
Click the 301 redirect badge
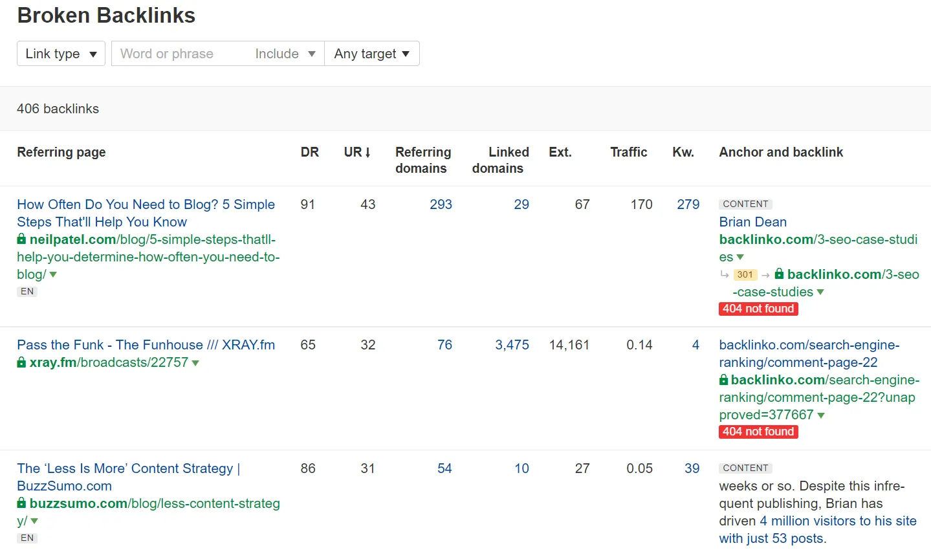745,274
